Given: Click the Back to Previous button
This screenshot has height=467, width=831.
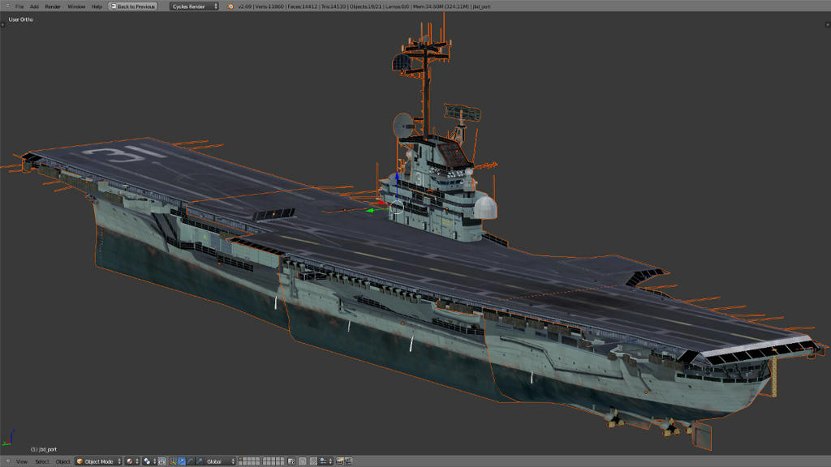Looking at the screenshot, I should (132, 6).
